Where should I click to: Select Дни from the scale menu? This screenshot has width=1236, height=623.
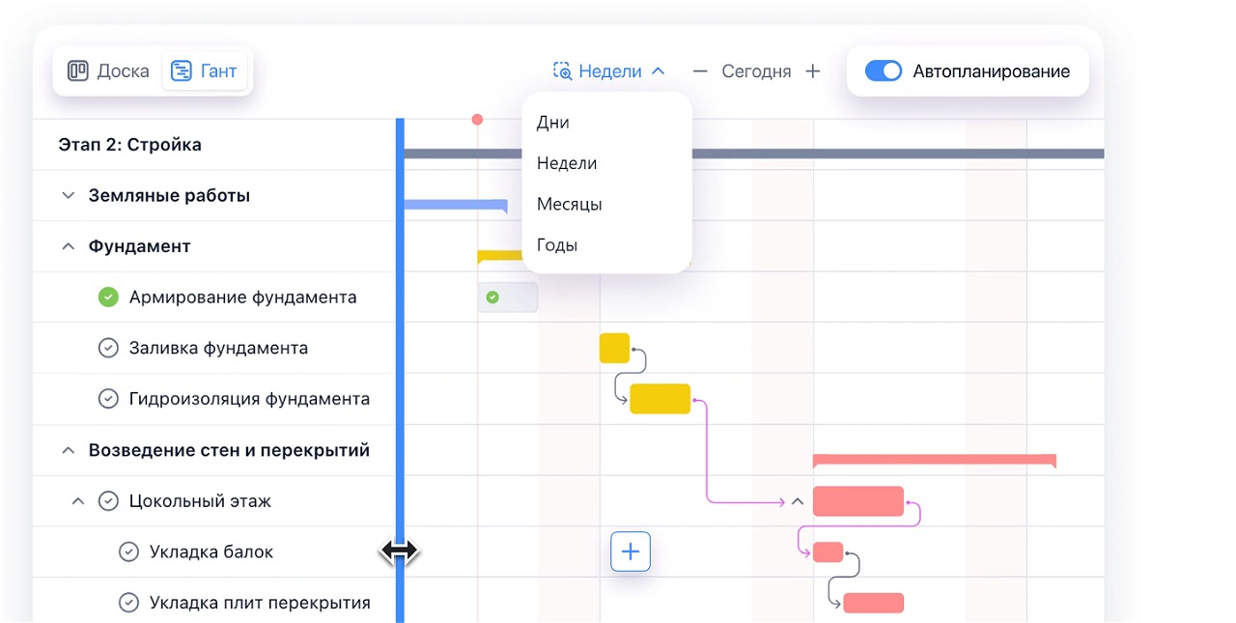(553, 123)
